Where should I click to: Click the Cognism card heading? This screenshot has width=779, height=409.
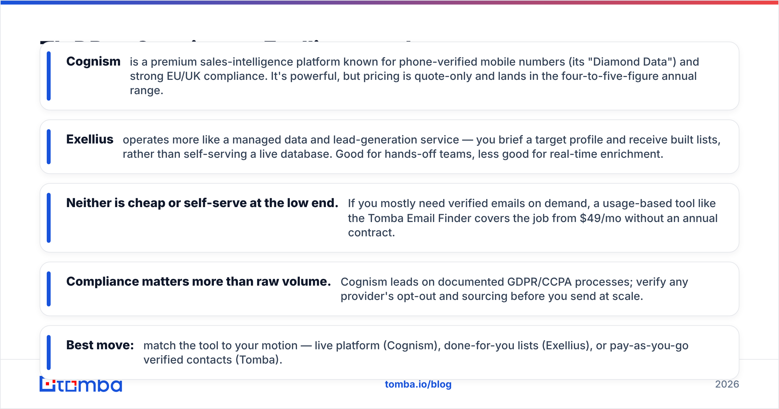(93, 61)
